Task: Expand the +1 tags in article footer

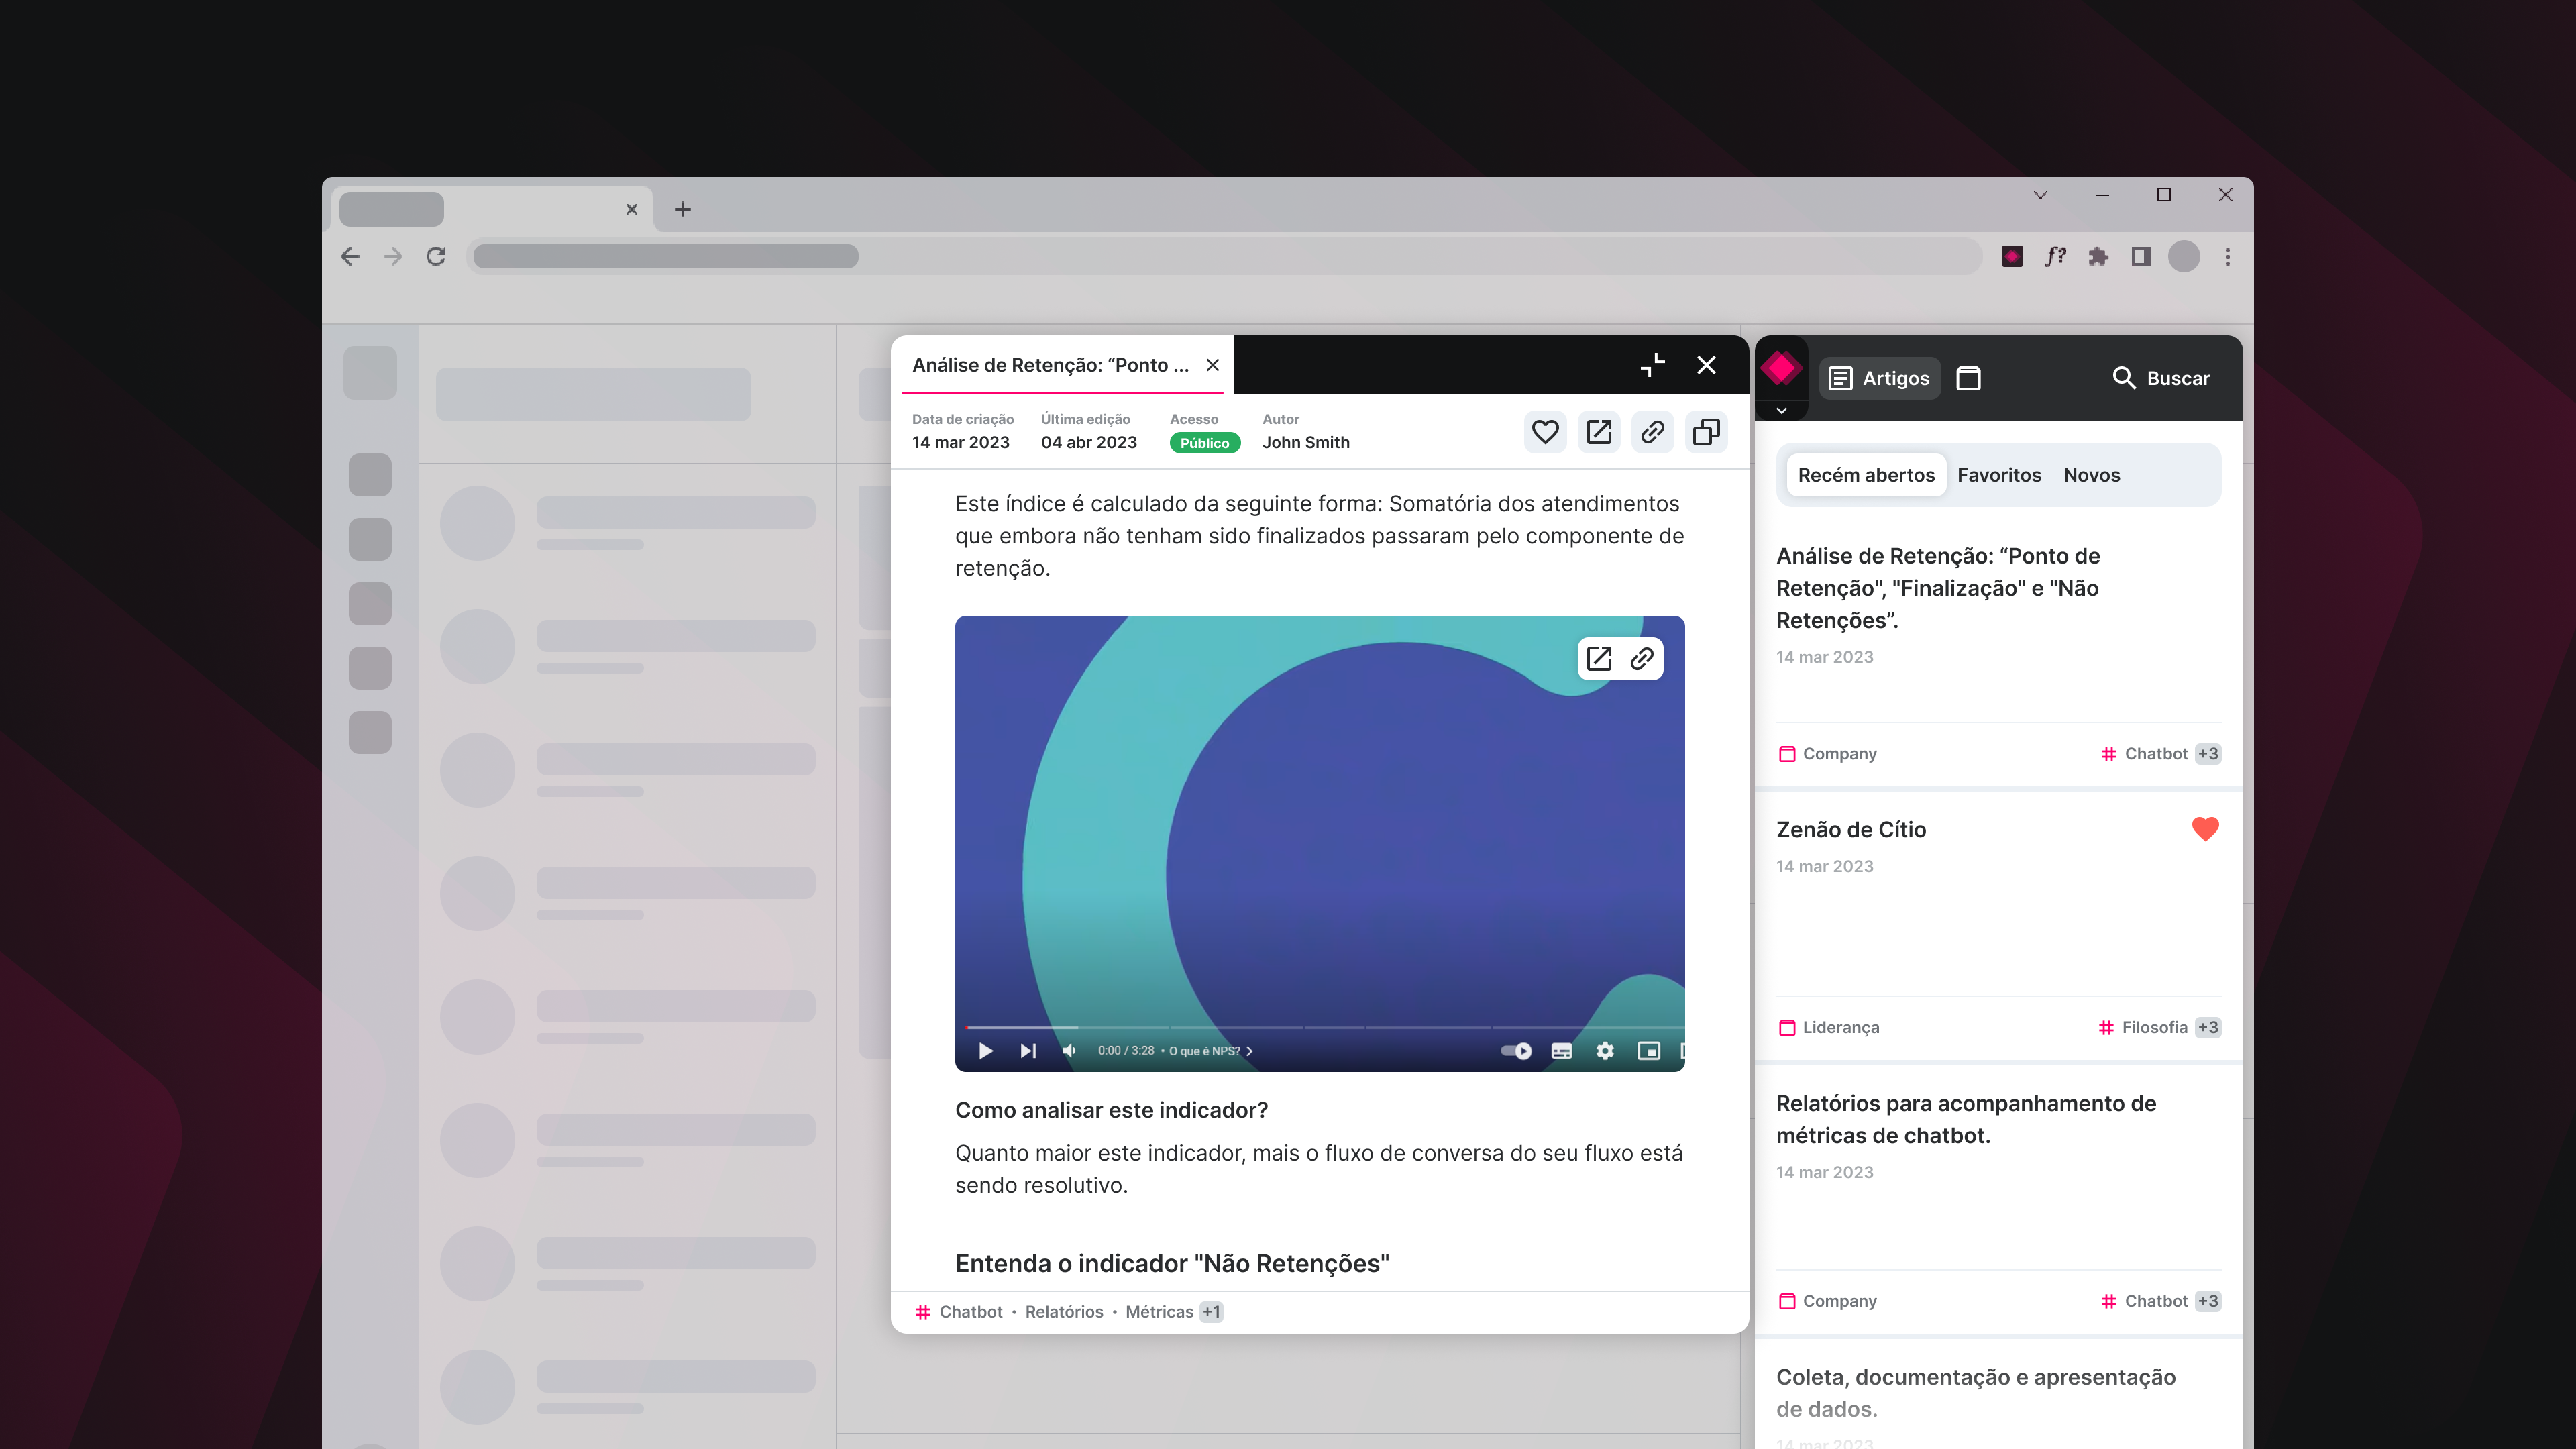Action: click(x=1211, y=1312)
